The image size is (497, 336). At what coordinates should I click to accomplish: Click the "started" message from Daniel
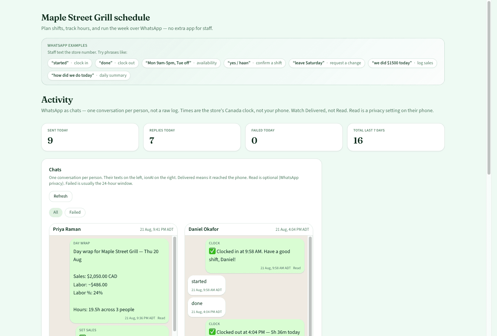(x=206, y=285)
